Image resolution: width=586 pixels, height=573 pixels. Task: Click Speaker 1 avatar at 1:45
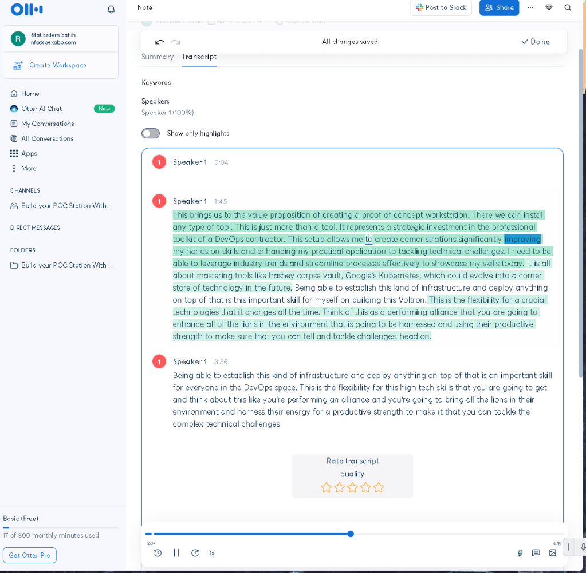point(159,201)
